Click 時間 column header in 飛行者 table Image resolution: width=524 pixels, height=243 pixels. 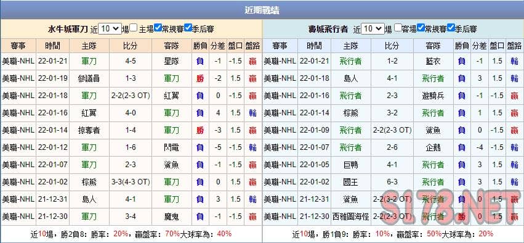tap(314, 46)
